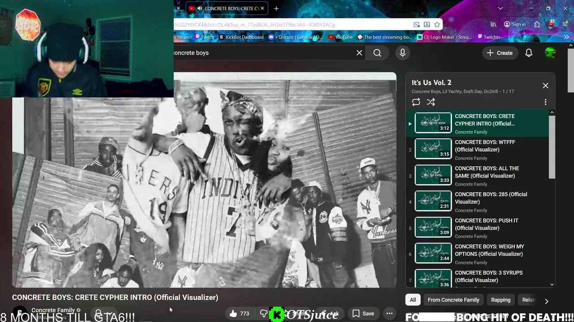Viewport: 574px width, 322px height.
Task: Like the video (773 likes)
Action: (x=239, y=314)
